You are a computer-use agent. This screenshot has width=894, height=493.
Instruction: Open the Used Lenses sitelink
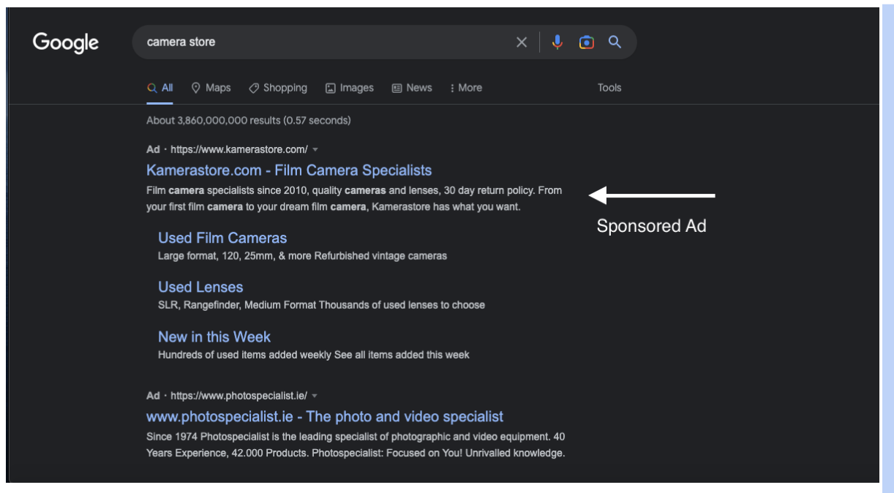[x=200, y=287]
